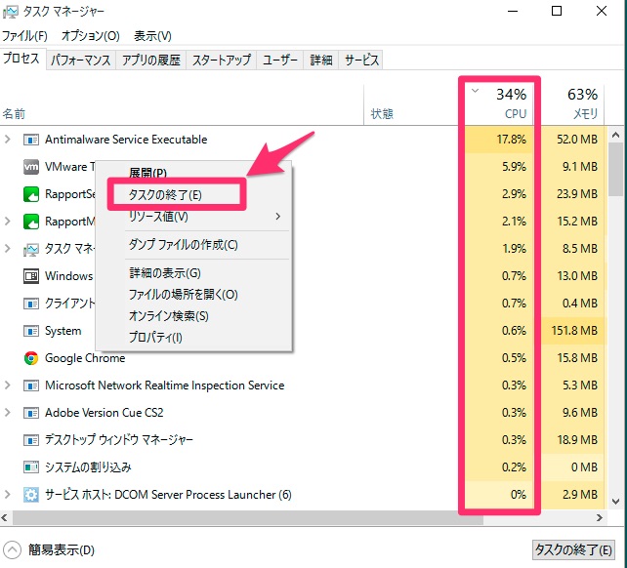Choose ファイルの場所を開く(O) menu entry
Image resolution: width=627 pixels, height=568 pixels.
[184, 295]
